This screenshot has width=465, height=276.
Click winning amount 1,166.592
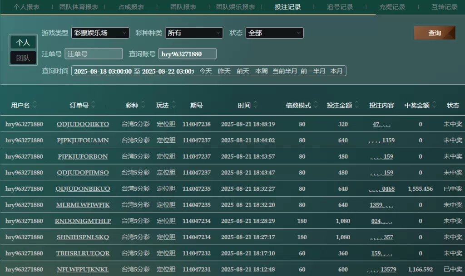pyautogui.click(x=420, y=270)
